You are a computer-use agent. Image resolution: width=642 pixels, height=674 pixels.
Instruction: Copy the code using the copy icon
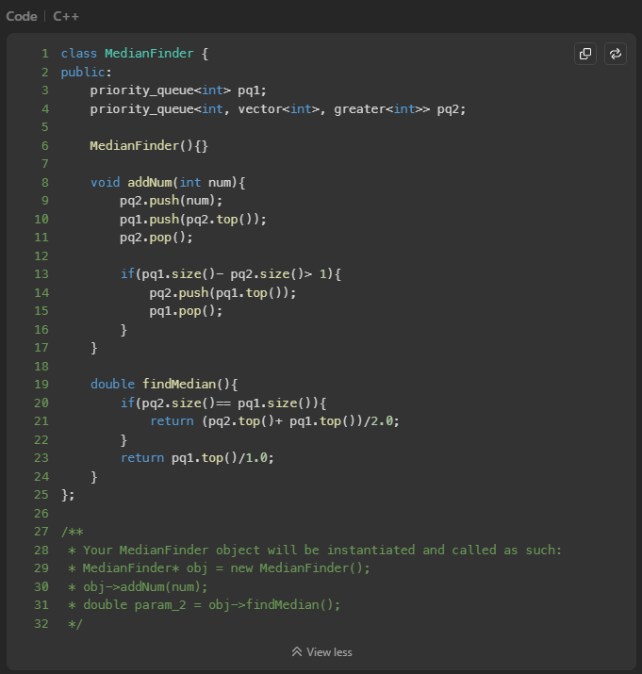pyautogui.click(x=585, y=54)
